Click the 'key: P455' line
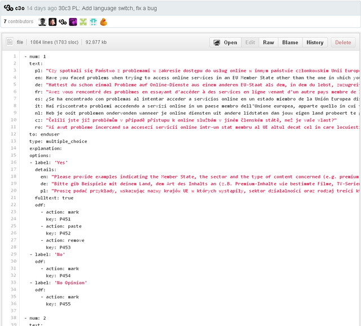The height and width of the screenshot is (326, 361). tap(58, 304)
